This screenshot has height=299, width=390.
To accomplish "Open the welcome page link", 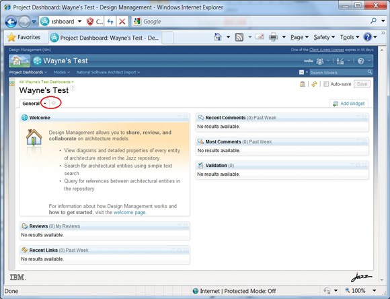I will 129,213.
